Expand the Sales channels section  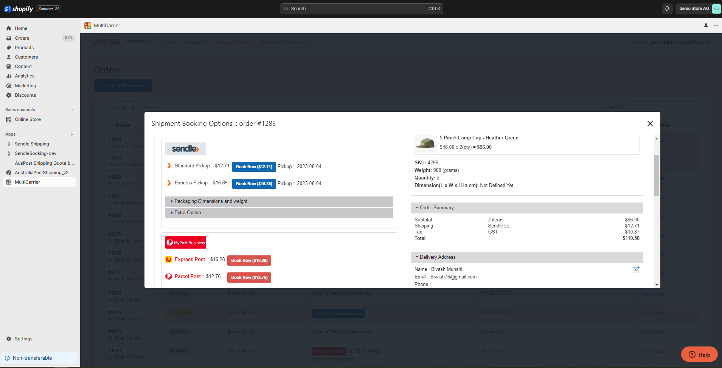(x=72, y=110)
